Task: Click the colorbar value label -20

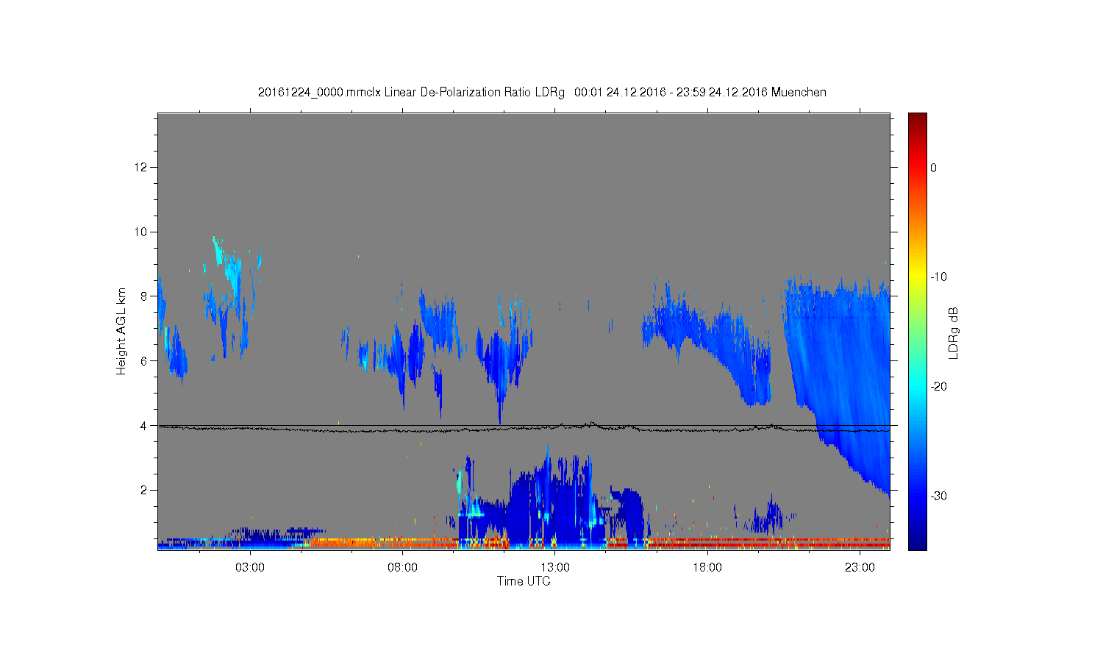Action: (x=938, y=387)
